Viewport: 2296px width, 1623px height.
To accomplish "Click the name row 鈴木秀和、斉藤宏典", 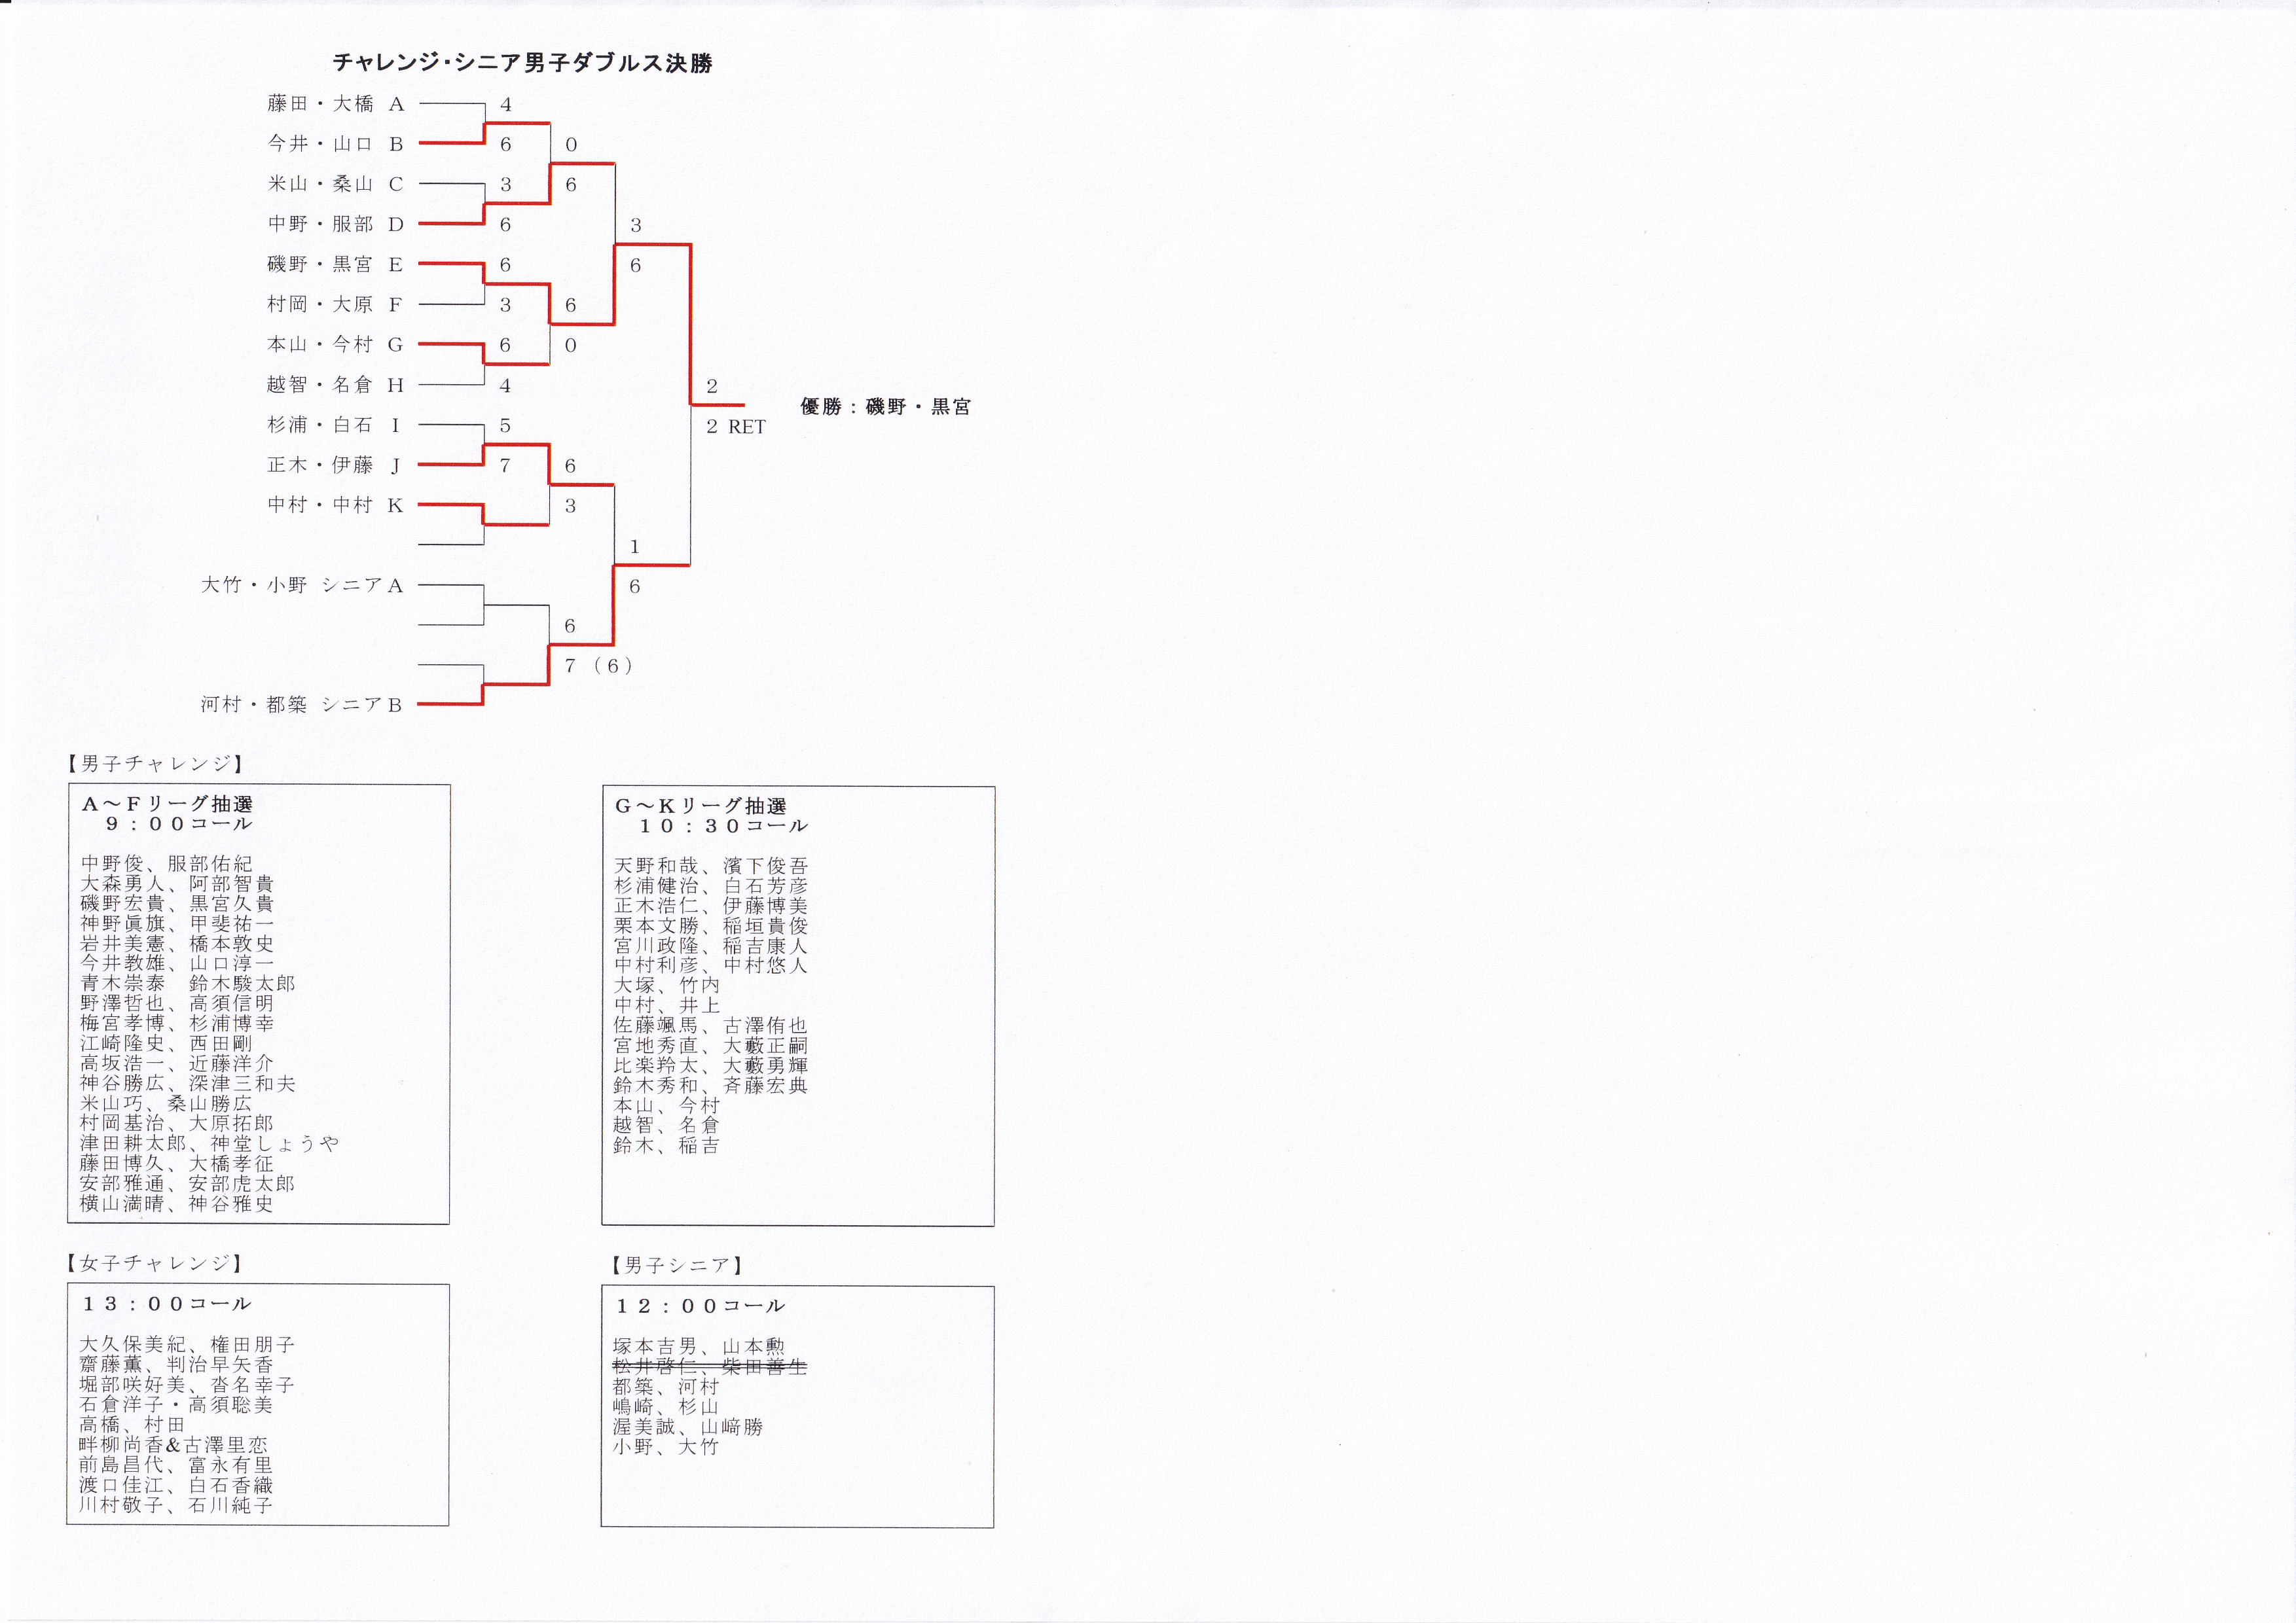I will pyautogui.click(x=711, y=1085).
